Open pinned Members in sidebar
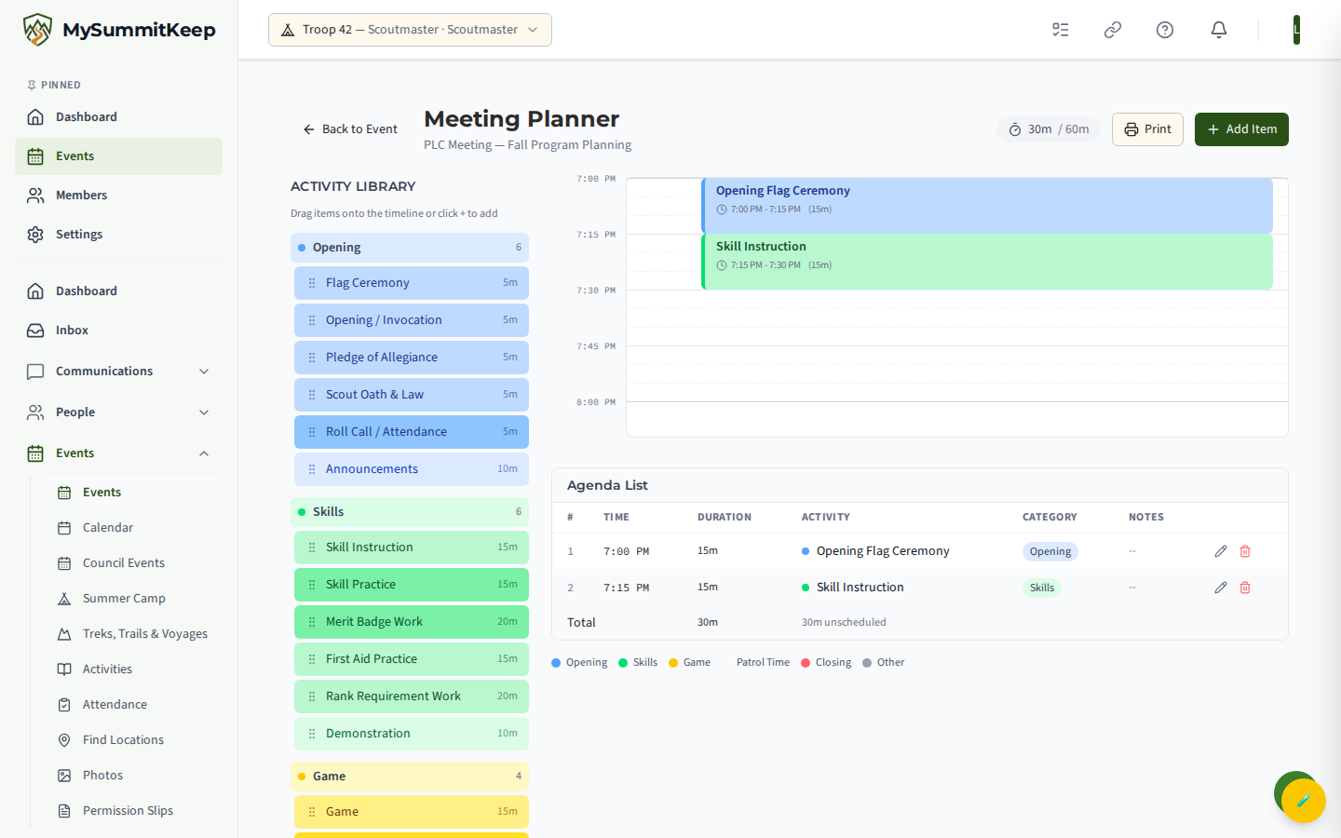1341x838 pixels. click(x=118, y=196)
